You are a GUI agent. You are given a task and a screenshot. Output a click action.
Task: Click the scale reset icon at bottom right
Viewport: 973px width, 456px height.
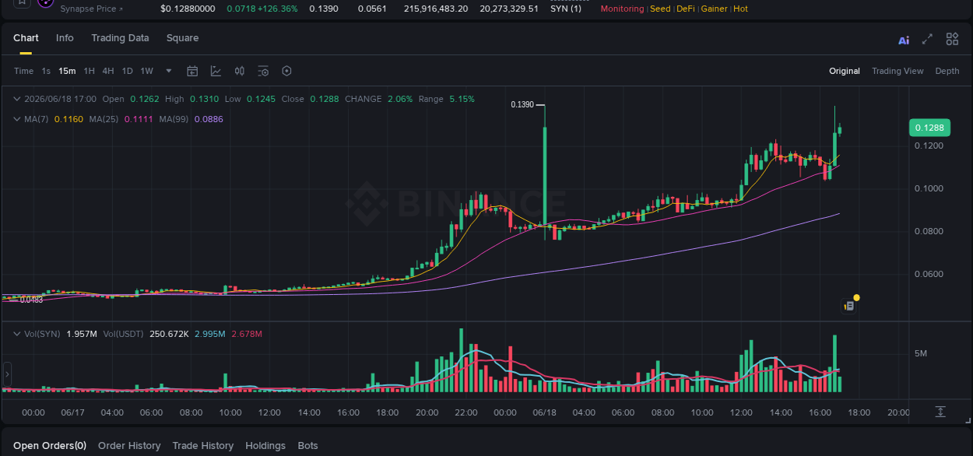940,412
